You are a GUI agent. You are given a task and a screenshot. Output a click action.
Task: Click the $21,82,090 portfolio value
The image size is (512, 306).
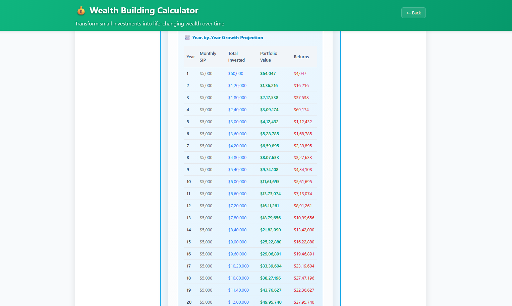click(271, 230)
